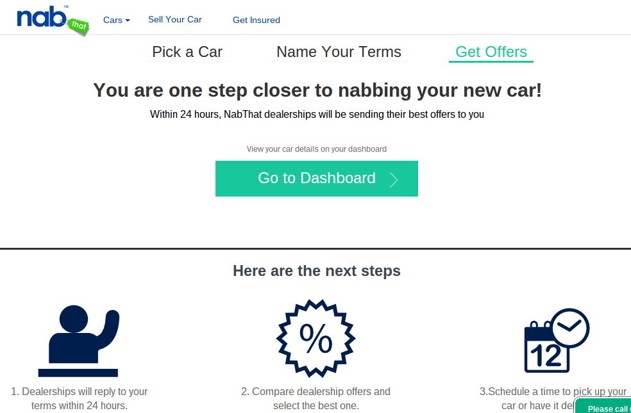Click the Go to Dashboard button
This screenshot has width=631, height=413.
(x=317, y=179)
